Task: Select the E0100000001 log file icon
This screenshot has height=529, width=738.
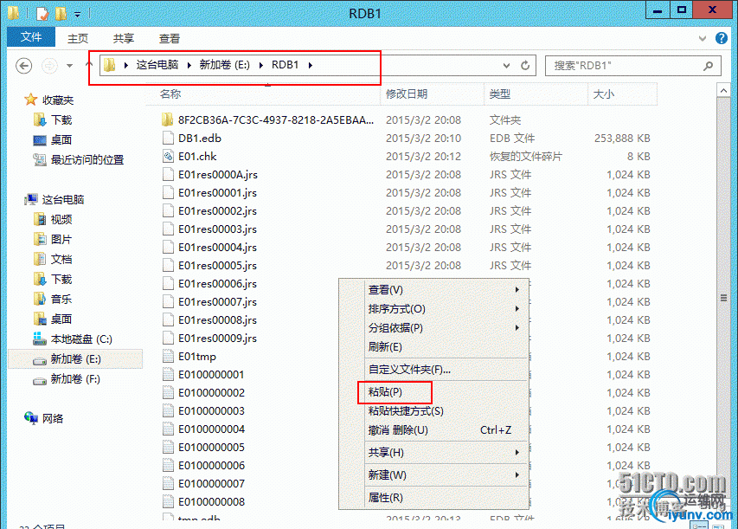Action: pyautogui.click(x=168, y=375)
